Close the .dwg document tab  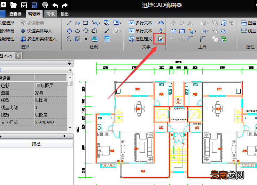pos(18,56)
